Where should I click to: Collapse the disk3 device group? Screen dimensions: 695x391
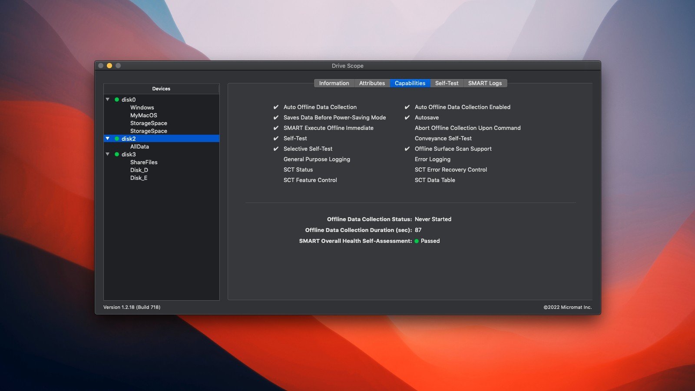[x=108, y=154]
